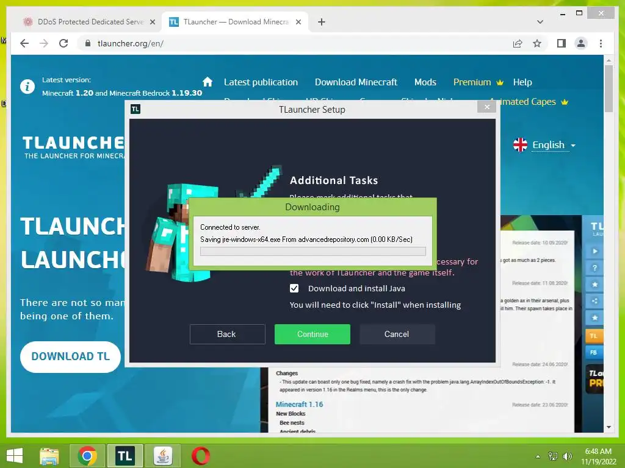Open the Chrome three-dot menu
Image resolution: width=625 pixels, height=468 pixels.
601,43
